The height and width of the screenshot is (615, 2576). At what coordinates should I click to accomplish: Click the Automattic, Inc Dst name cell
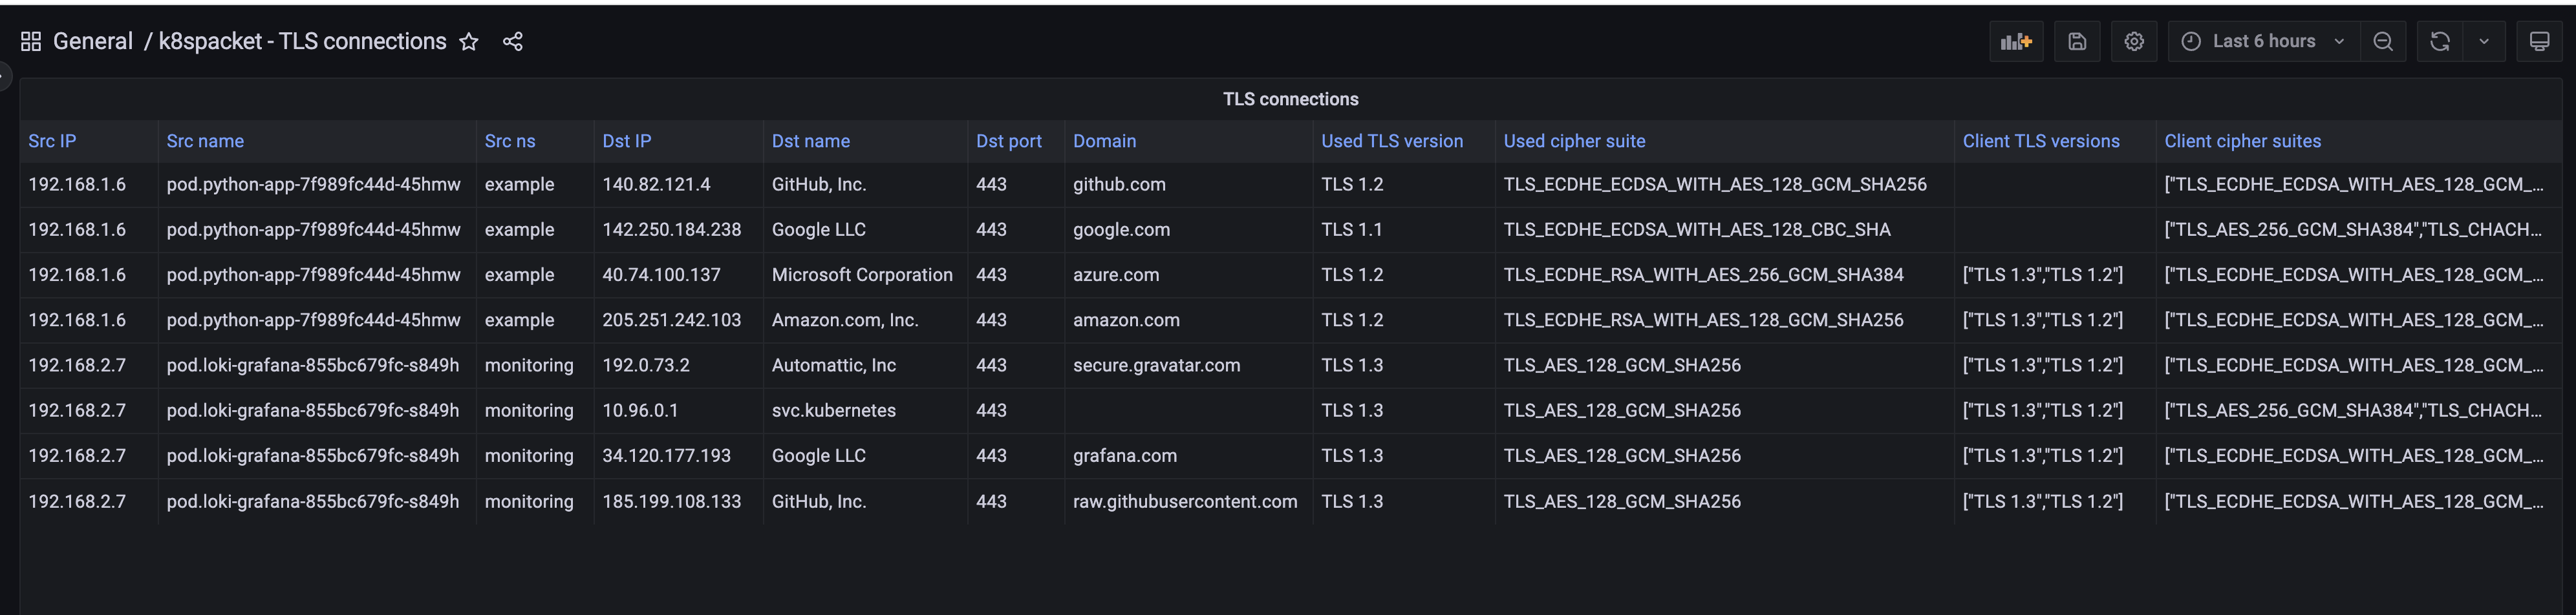865,366
